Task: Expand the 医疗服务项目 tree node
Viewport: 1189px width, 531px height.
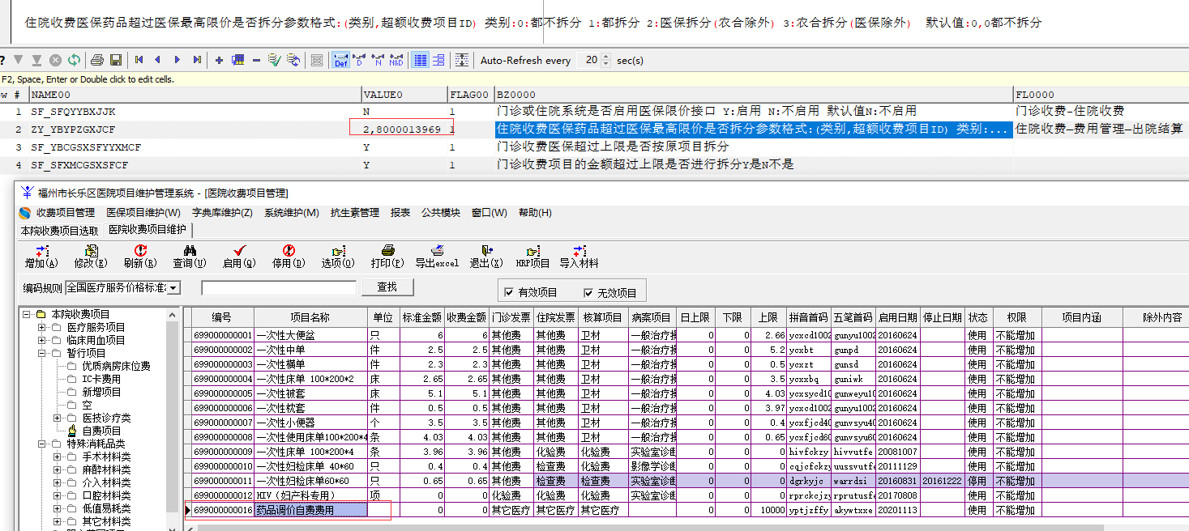Action: (x=41, y=327)
